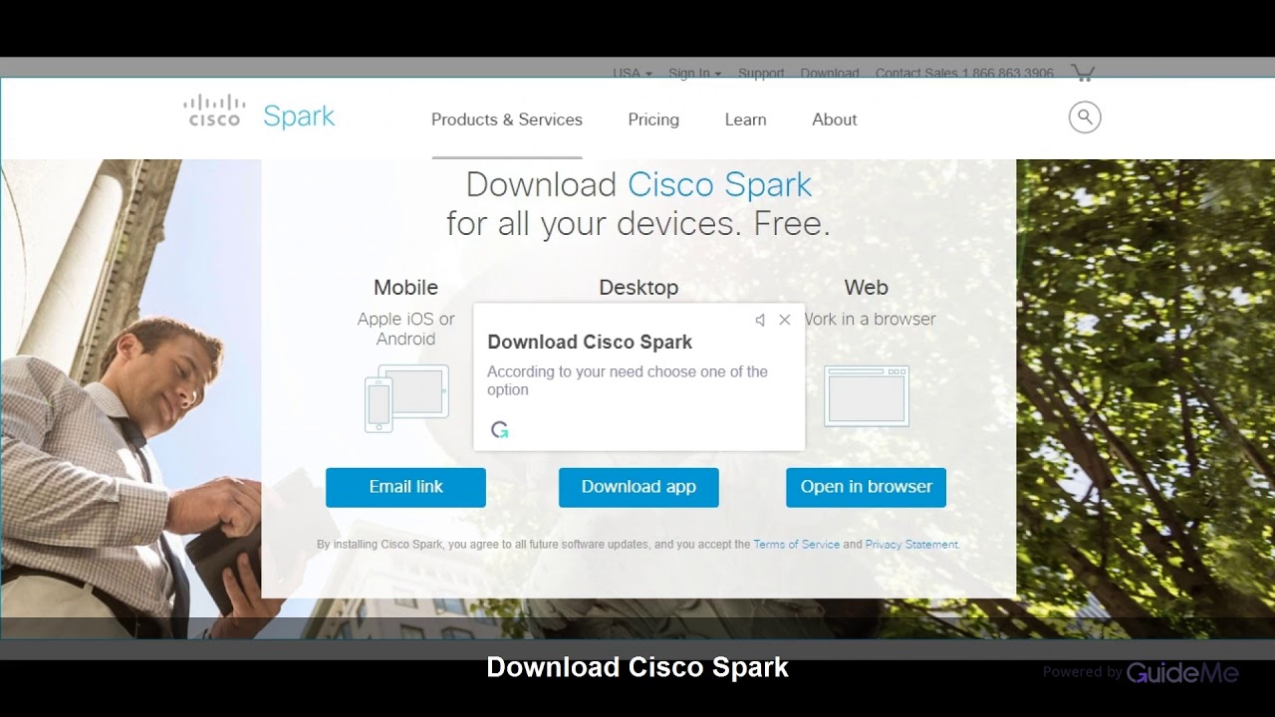Open the About menu item
The image size is (1275, 717).
tap(835, 119)
